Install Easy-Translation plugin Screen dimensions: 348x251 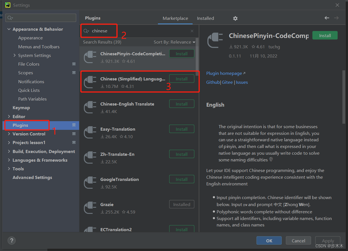(182, 129)
